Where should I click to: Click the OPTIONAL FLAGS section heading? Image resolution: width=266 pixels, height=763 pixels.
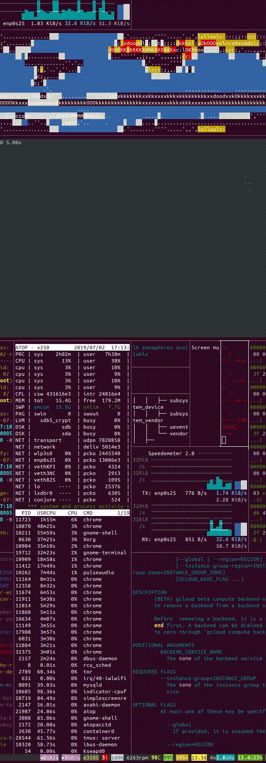(x=154, y=705)
